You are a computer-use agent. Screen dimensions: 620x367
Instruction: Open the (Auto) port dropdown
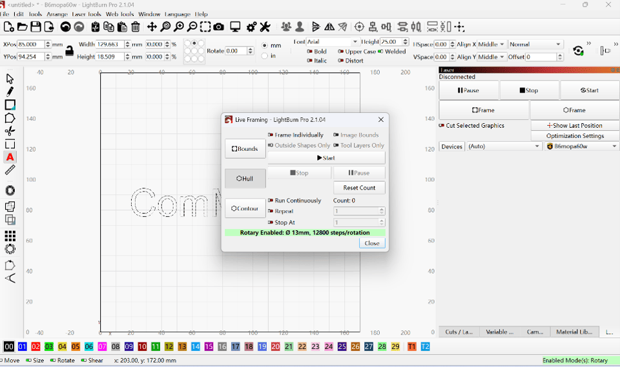point(504,146)
